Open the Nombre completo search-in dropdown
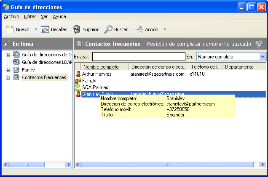268x177 pixels. tap(263, 57)
